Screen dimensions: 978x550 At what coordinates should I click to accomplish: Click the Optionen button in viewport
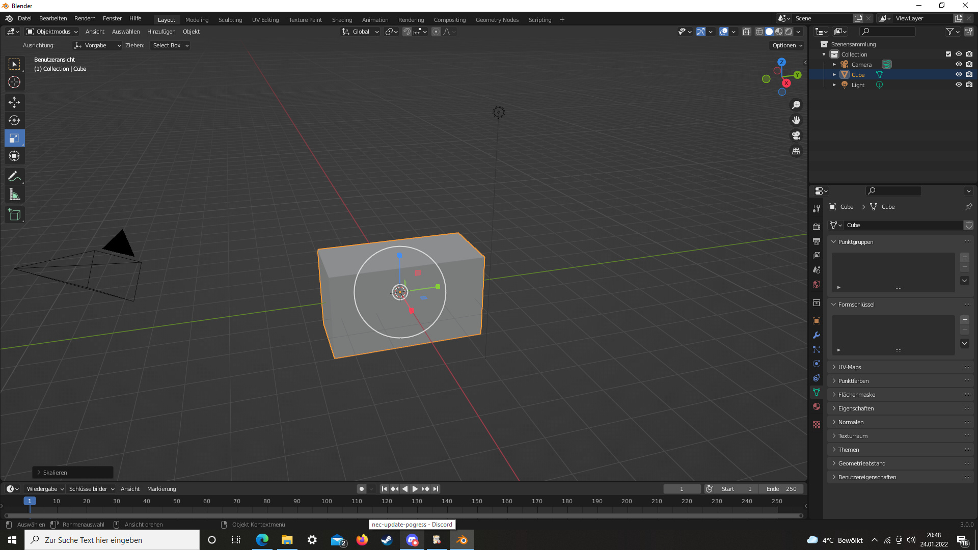click(x=787, y=45)
